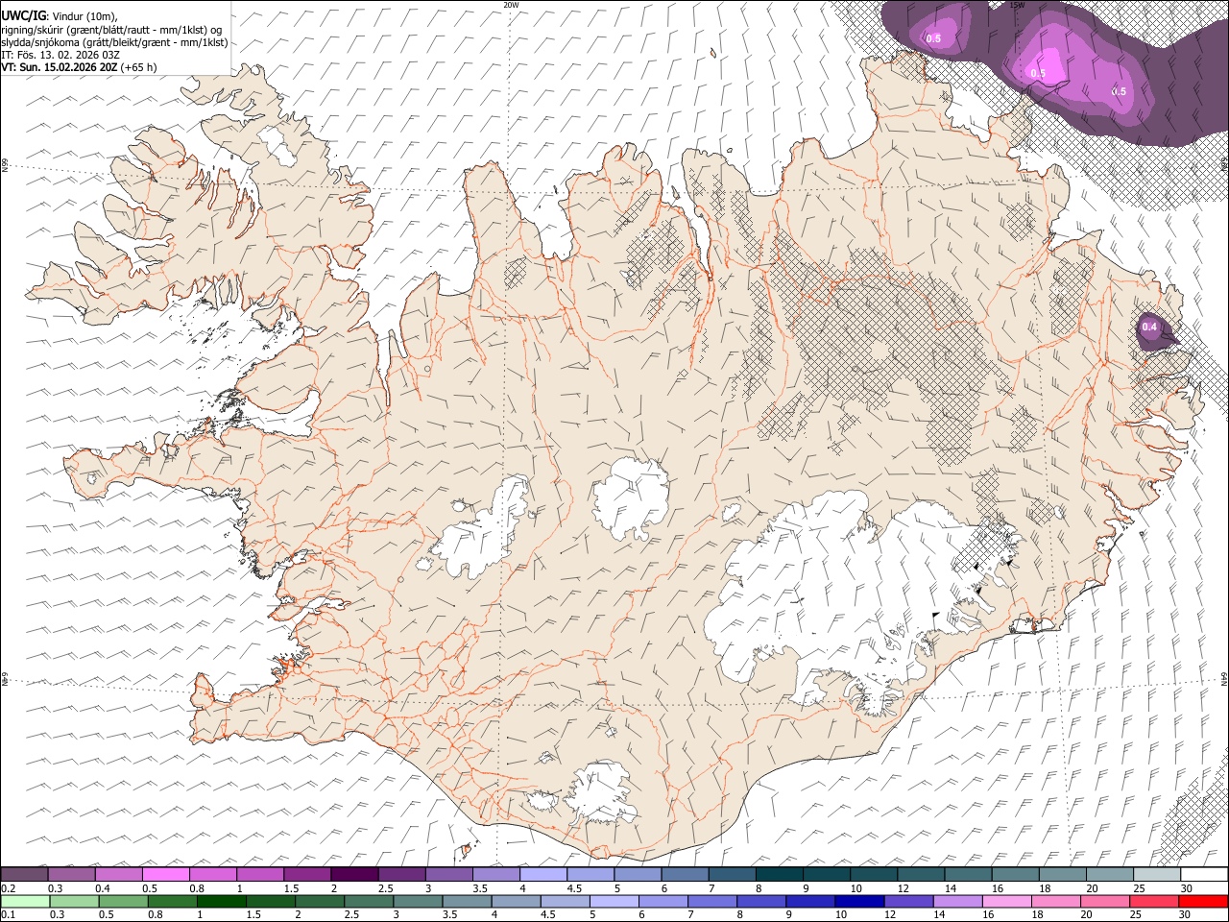Click the '(+65 h)' forecast offset text
The image size is (1229, 922).
click(139, 68)
